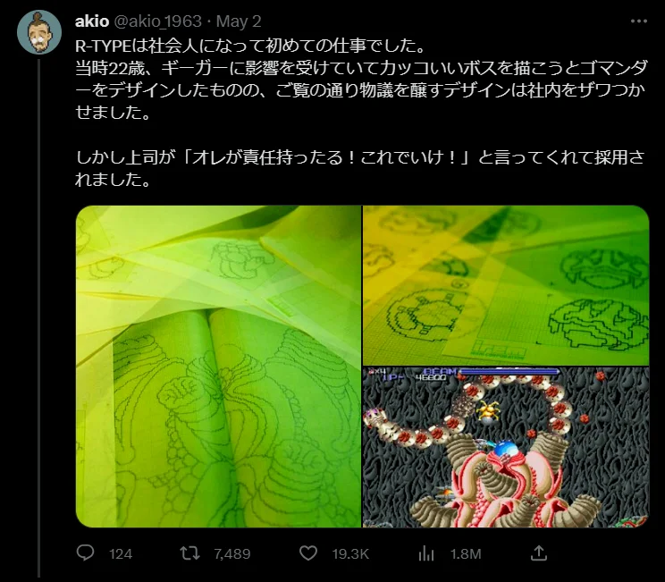
Task: Open the @akio_1963 handle link
Action: pyautogui.click(x=157, y=21)
